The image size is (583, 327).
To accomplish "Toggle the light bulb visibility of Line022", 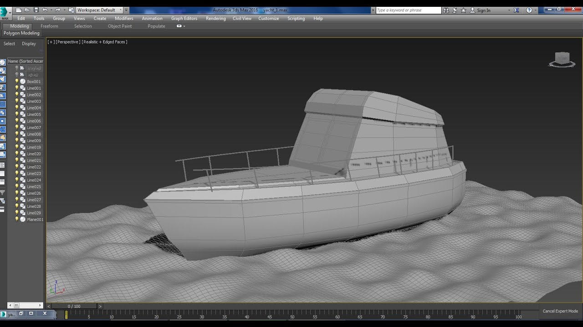I will pyautogui.click(x=17, y=167).
